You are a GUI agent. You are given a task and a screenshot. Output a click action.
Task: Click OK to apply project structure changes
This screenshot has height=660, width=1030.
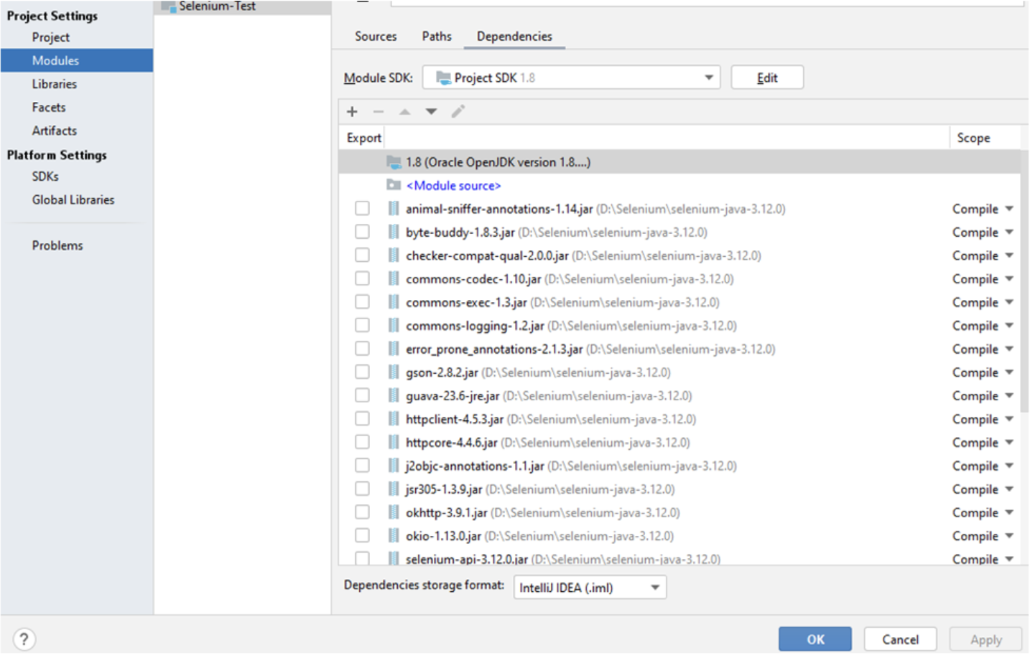[815, 638]
